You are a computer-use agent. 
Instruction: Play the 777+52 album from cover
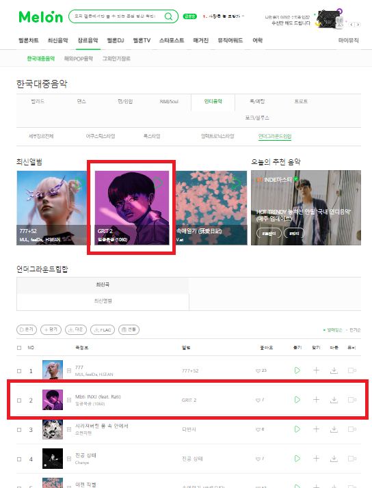tap(79, 182)
